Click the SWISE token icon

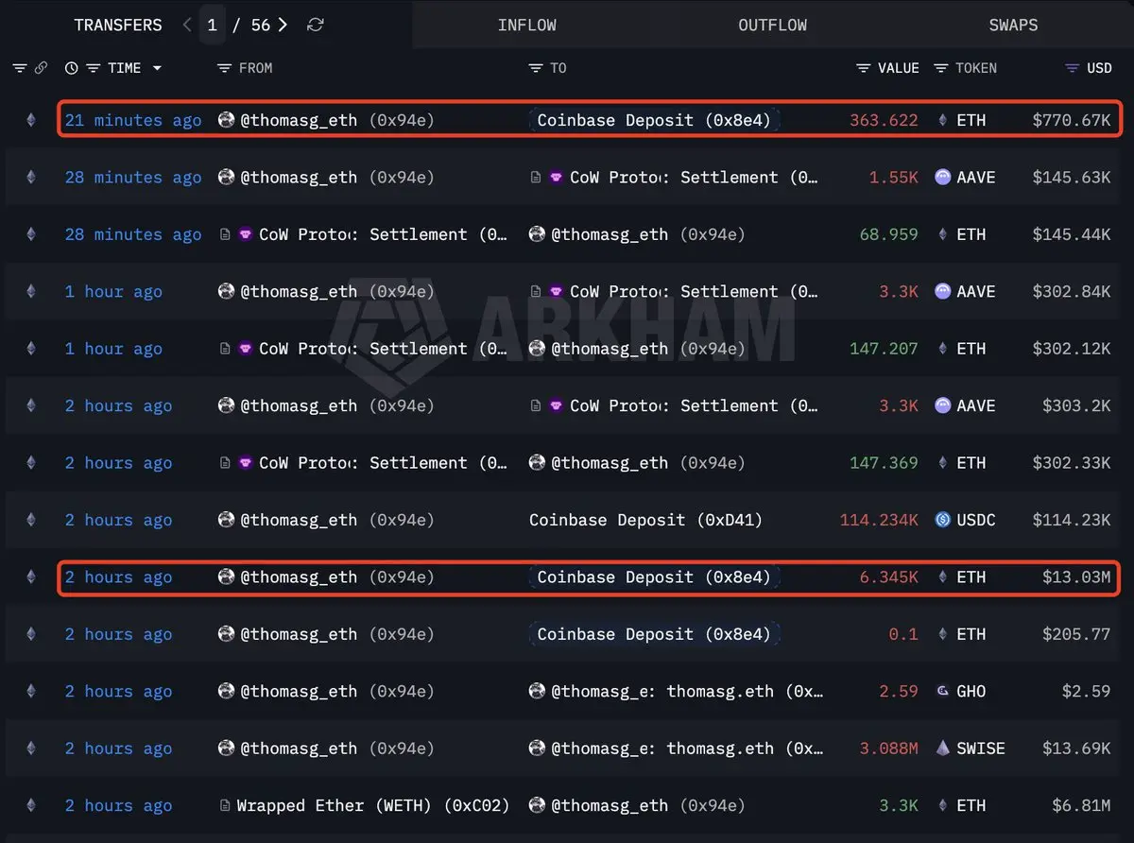(942, 748)
